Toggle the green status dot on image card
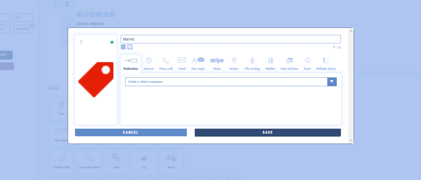The height and width of the screenshot is (180, 421). click(112, 42)
